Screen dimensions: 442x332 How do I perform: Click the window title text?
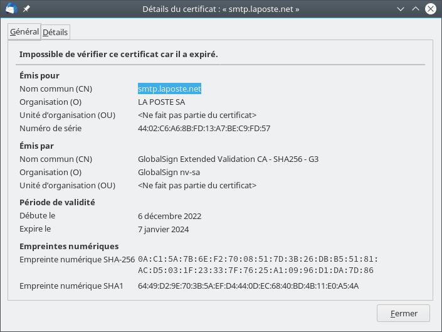pyautogui.click(x=221, y=9)
